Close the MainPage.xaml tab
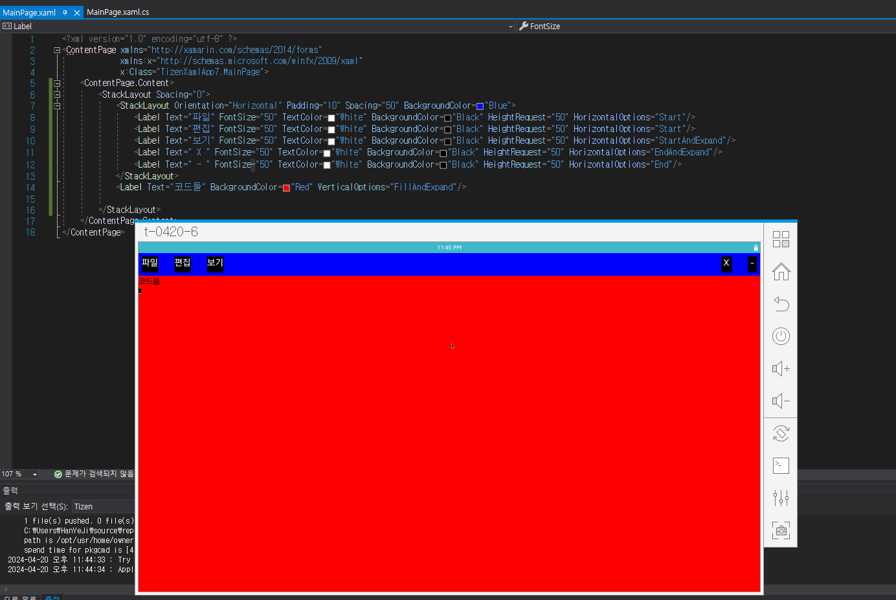The width and height of the screenshot is (896, 600). pos(77,12)
